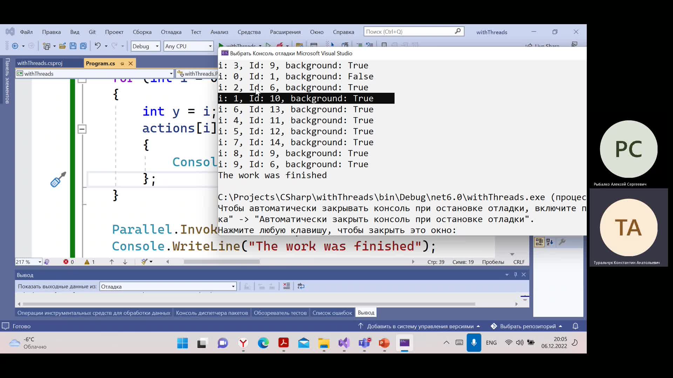Screen dimensions: 673x378
Task: Pin the Program.cs tab with the pin icon
Action: tap(122, 63)
